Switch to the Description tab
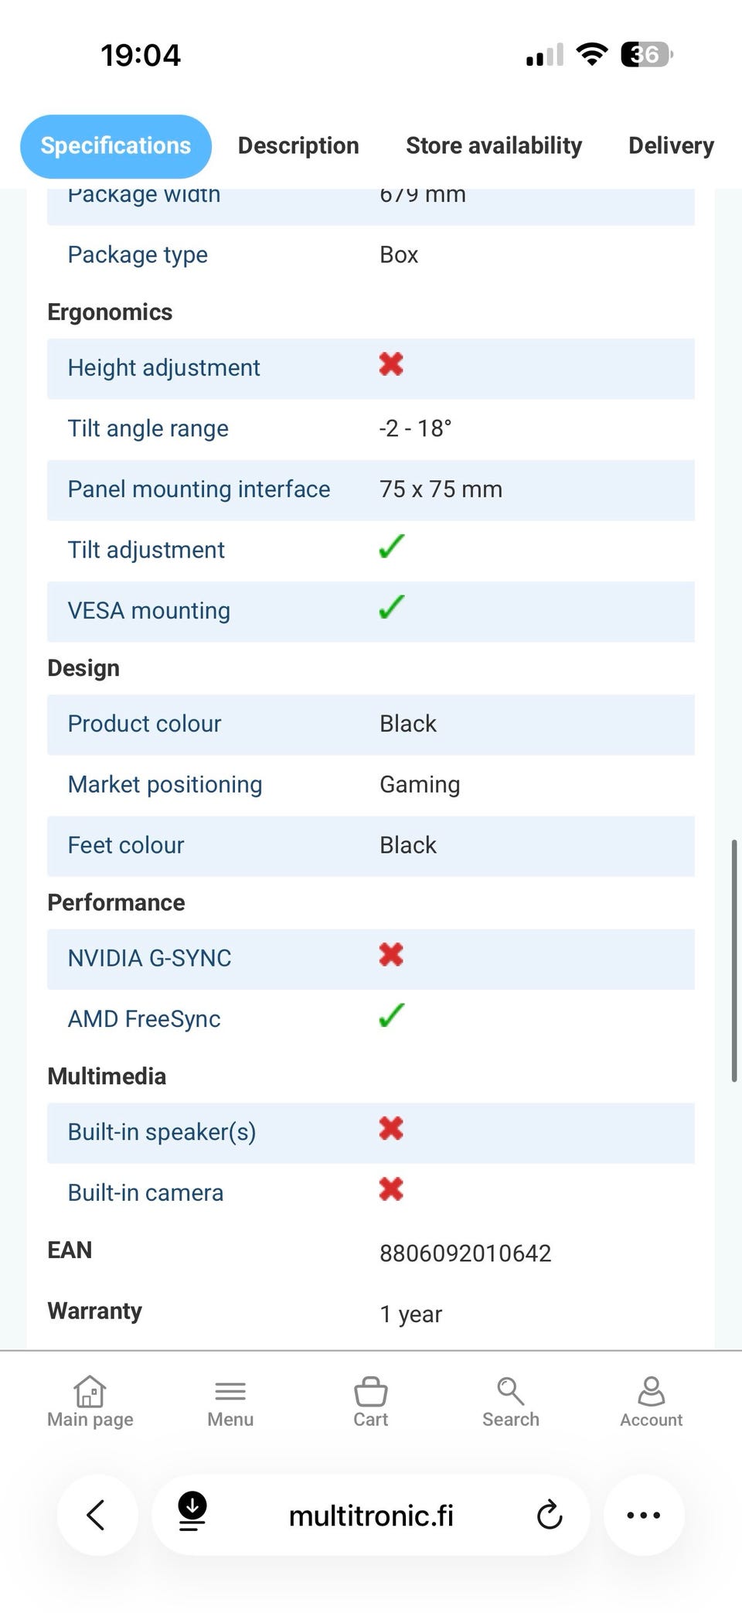The height and width of the screenshot is (1613, 742). coord(298,145)
